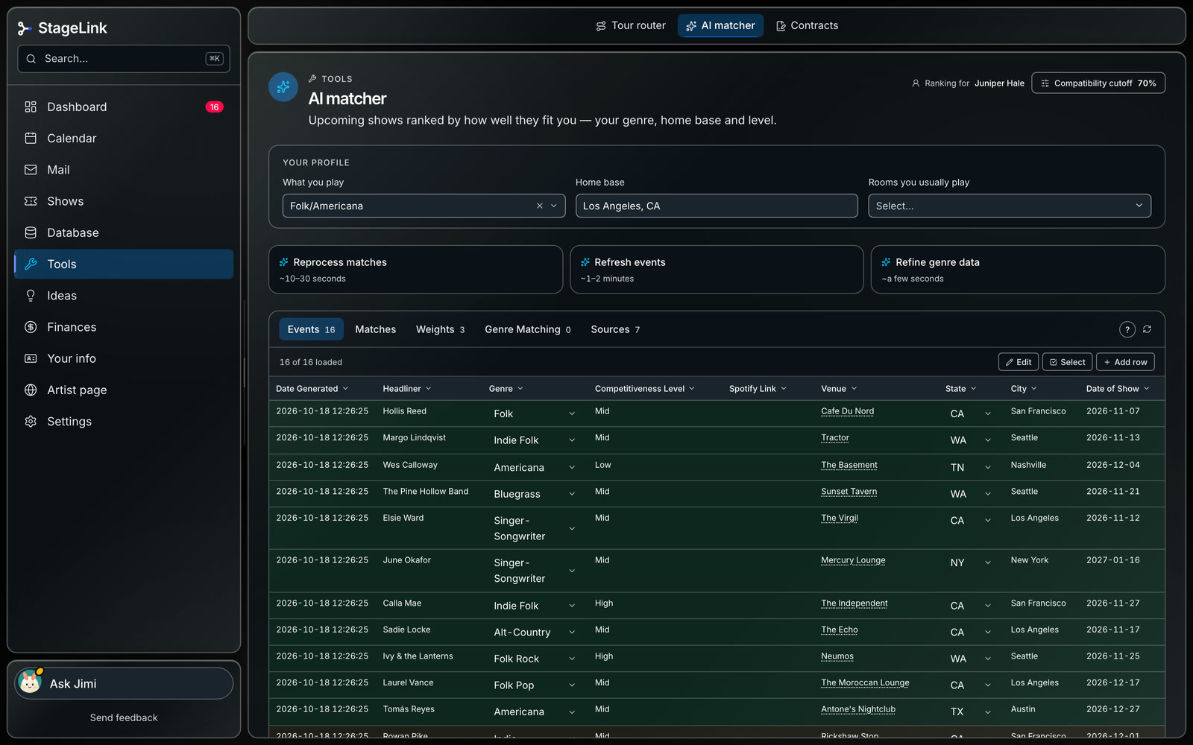Image resolution: width=1193 pixels, height=745 pixels.
Task: Open the Rooms you usually play dropdown
Action: (x=1009, y=206)
